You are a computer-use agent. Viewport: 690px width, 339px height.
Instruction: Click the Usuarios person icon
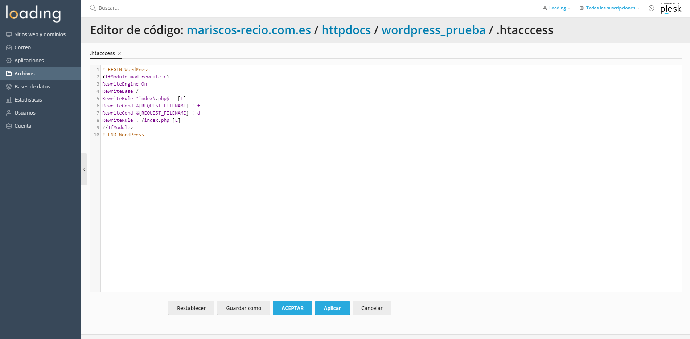click(x=9, y=113)
